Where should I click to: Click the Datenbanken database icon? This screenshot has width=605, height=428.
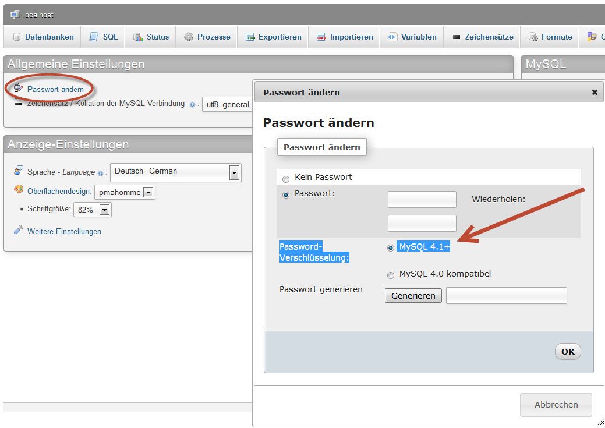pyautogui.click(x=16, y=37)
